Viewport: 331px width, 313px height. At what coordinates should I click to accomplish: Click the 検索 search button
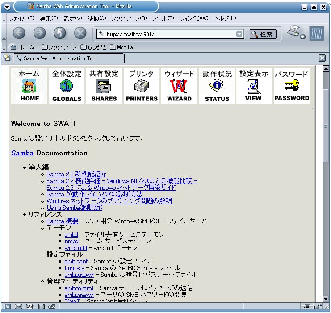click(x=263, y=34)
